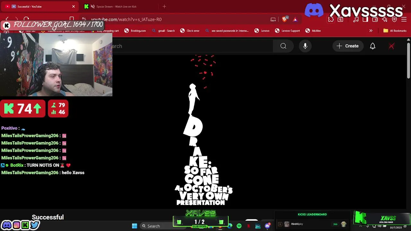The image size is (411, 231).
Task: Bookmark this page with the bookmark icon
Action: click(x=72, y=19)
